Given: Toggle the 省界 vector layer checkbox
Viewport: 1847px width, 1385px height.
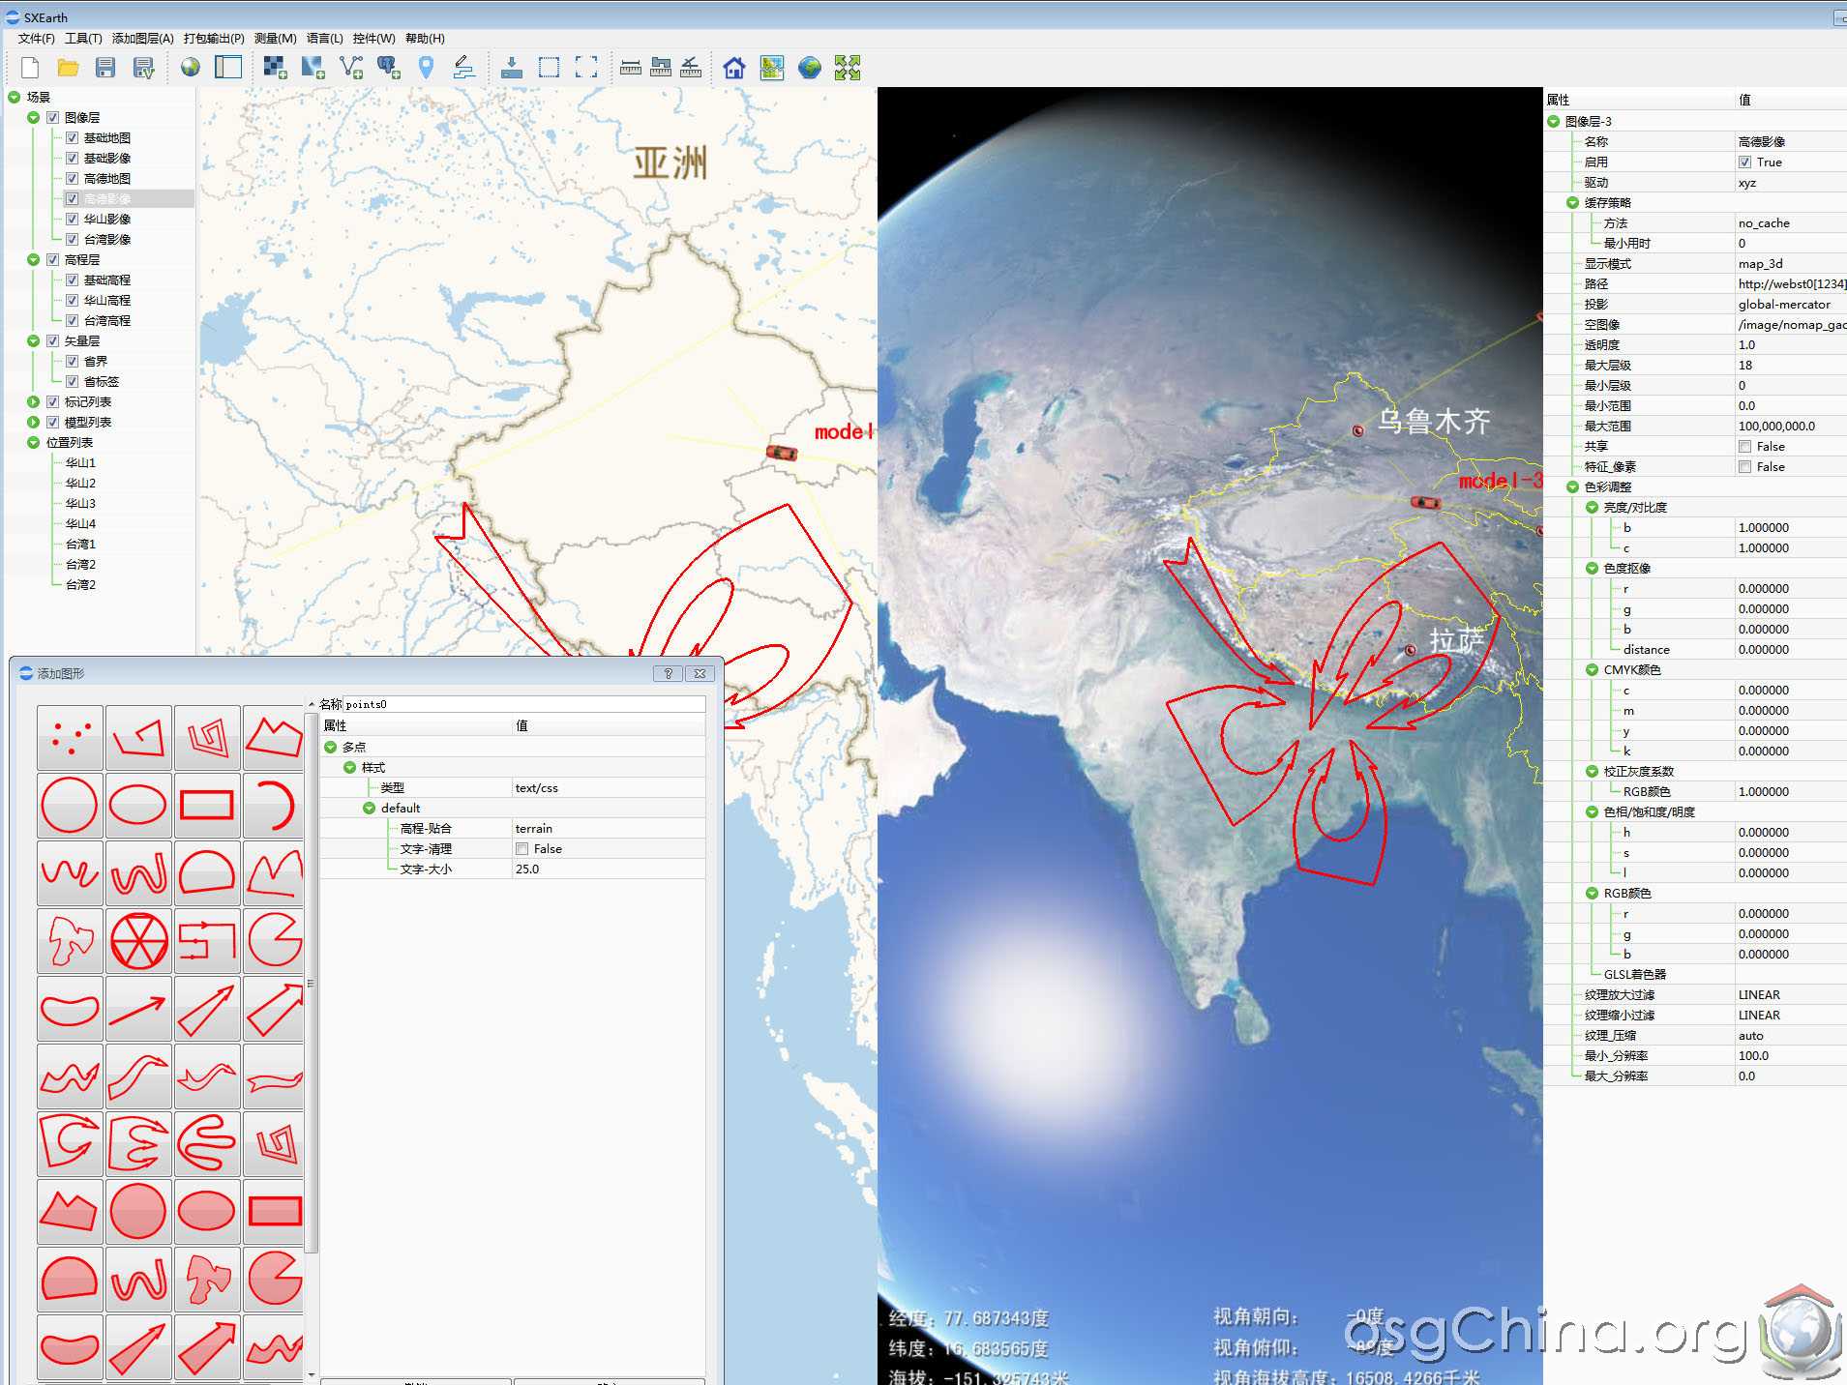Looking at the screenshot, I should 72,362.
